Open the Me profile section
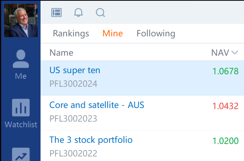The image size is (244, 161). pyautogui.click(x=21, y=64)
